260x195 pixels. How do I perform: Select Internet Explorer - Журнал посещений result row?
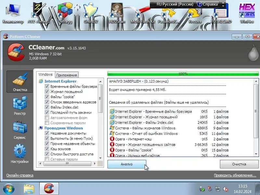pyautogui.click(x=169, y=117)
